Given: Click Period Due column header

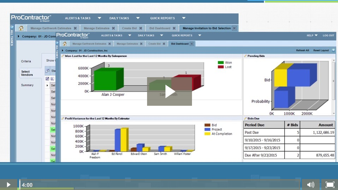Looking at the screenshot, I should 264,125.
